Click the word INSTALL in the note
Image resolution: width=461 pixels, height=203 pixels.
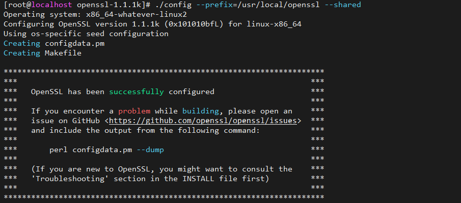click(x=198, y=179)
